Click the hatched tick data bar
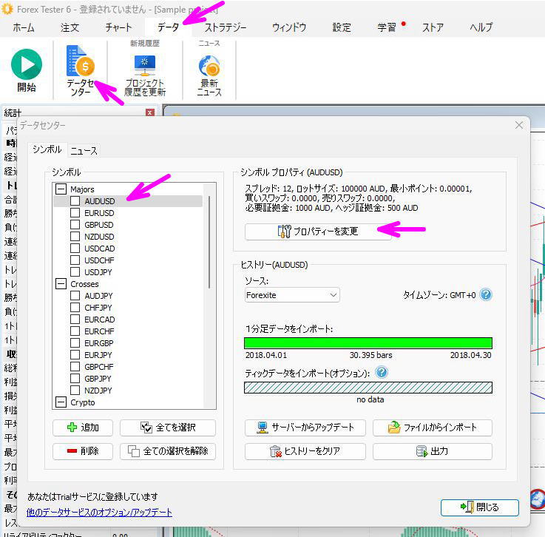The height and width of the screenshot is (537, 545). coord(368,388)
